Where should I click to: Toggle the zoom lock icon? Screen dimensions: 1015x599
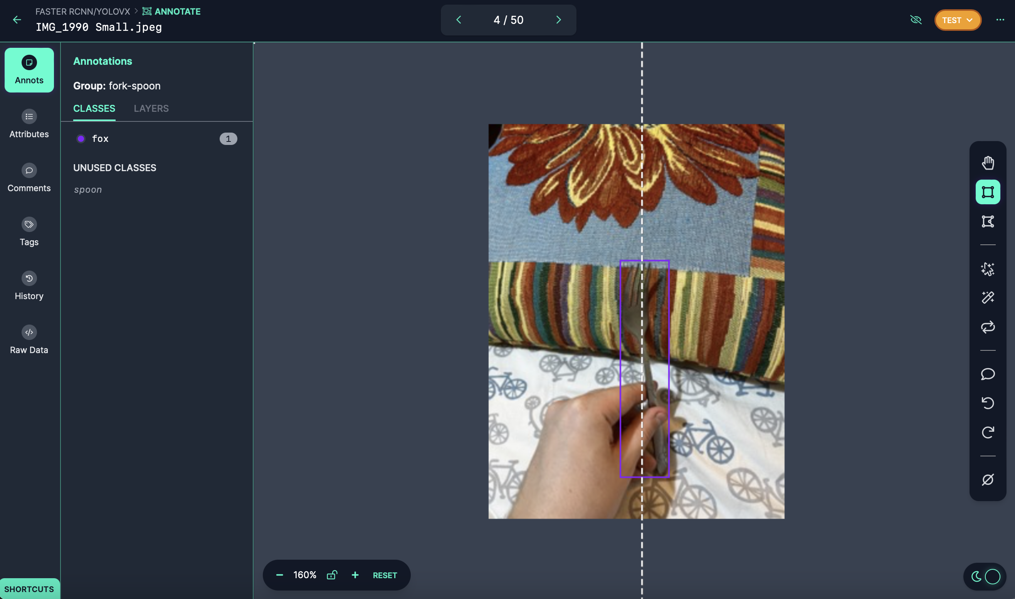tap(332, 575)
